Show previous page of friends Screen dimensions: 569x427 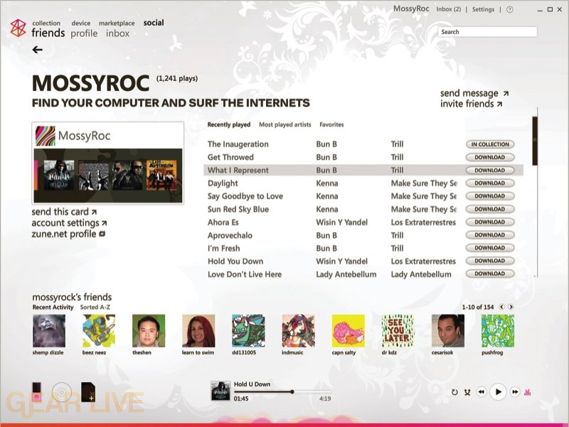coord(501,307)
